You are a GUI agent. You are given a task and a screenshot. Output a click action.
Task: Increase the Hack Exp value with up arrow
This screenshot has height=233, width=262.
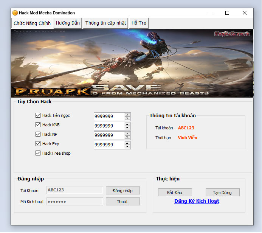tap(127, 143)
